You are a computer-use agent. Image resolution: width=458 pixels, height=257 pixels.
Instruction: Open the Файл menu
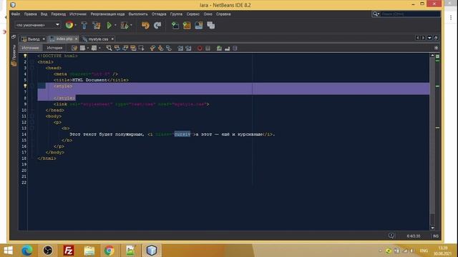pos(16,14)
